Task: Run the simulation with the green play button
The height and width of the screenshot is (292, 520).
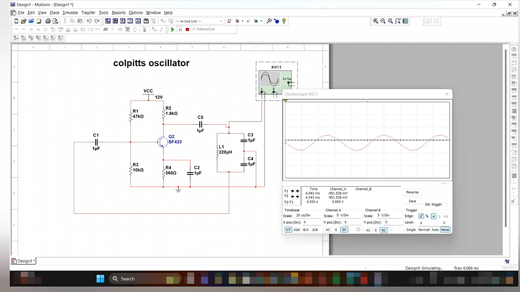Action: click(x=172, y=29)
